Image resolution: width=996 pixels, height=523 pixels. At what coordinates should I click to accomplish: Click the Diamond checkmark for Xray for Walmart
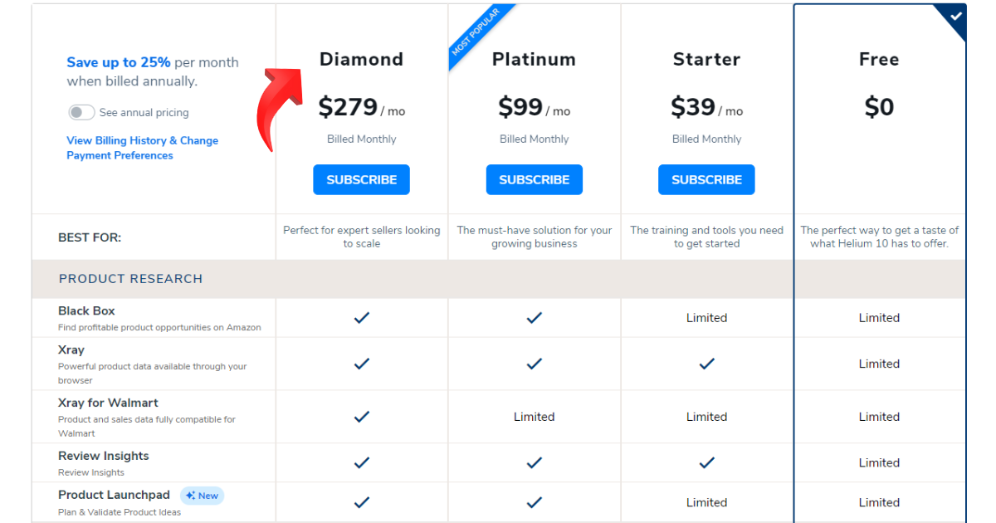coord(361,417)
